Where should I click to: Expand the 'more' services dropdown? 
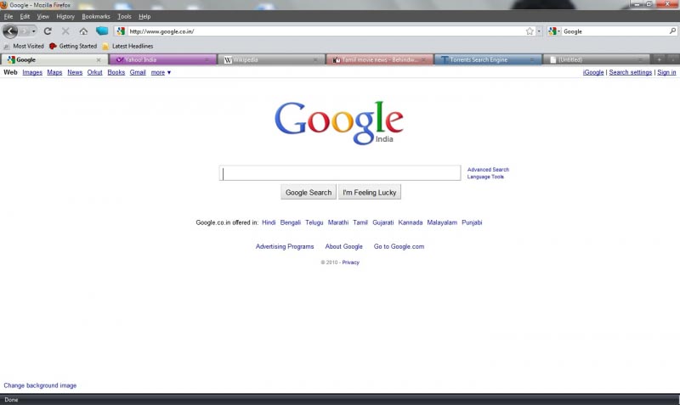(x=161, y=72)
